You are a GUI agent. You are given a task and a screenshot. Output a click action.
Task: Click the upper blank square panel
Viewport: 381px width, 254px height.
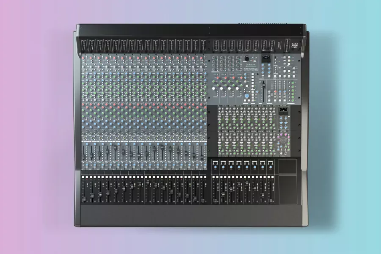click(288, 166)
